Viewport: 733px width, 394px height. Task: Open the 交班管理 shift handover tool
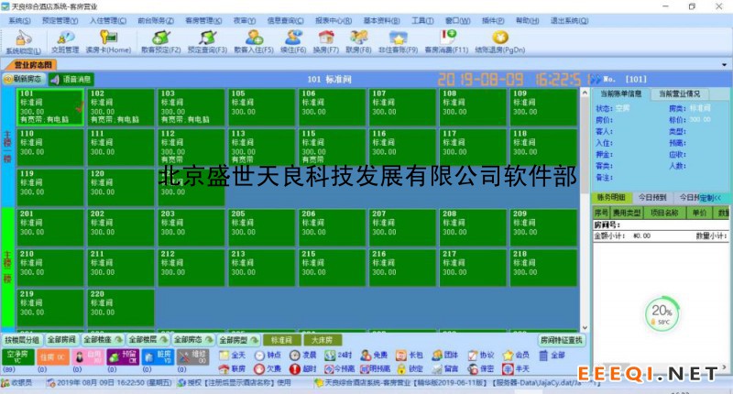click(67, 39)
